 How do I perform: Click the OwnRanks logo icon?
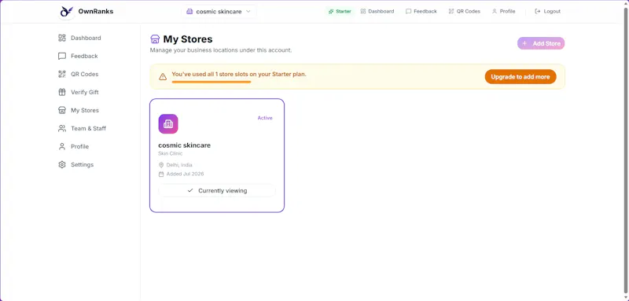(x=67, y=12)
